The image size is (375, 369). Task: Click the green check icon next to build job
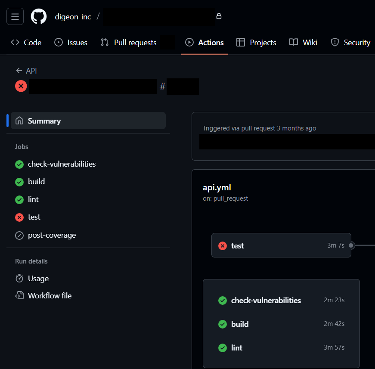click(19, 182)
